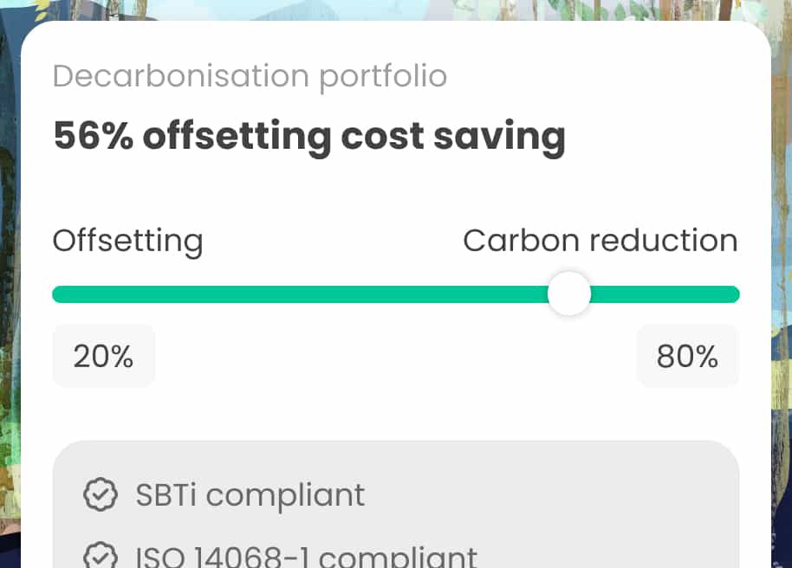Click the 56% offsetting cost saving headline
This screenshot has height=568, width=792.
(x=309, y=136)
